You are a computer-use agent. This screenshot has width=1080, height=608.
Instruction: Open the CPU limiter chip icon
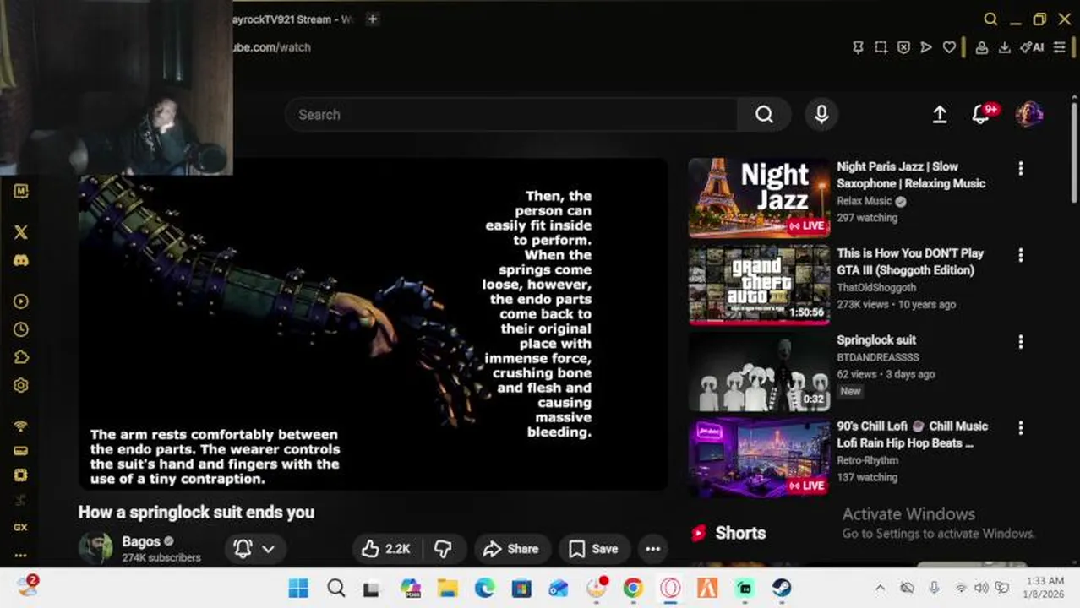coord(21,475)
